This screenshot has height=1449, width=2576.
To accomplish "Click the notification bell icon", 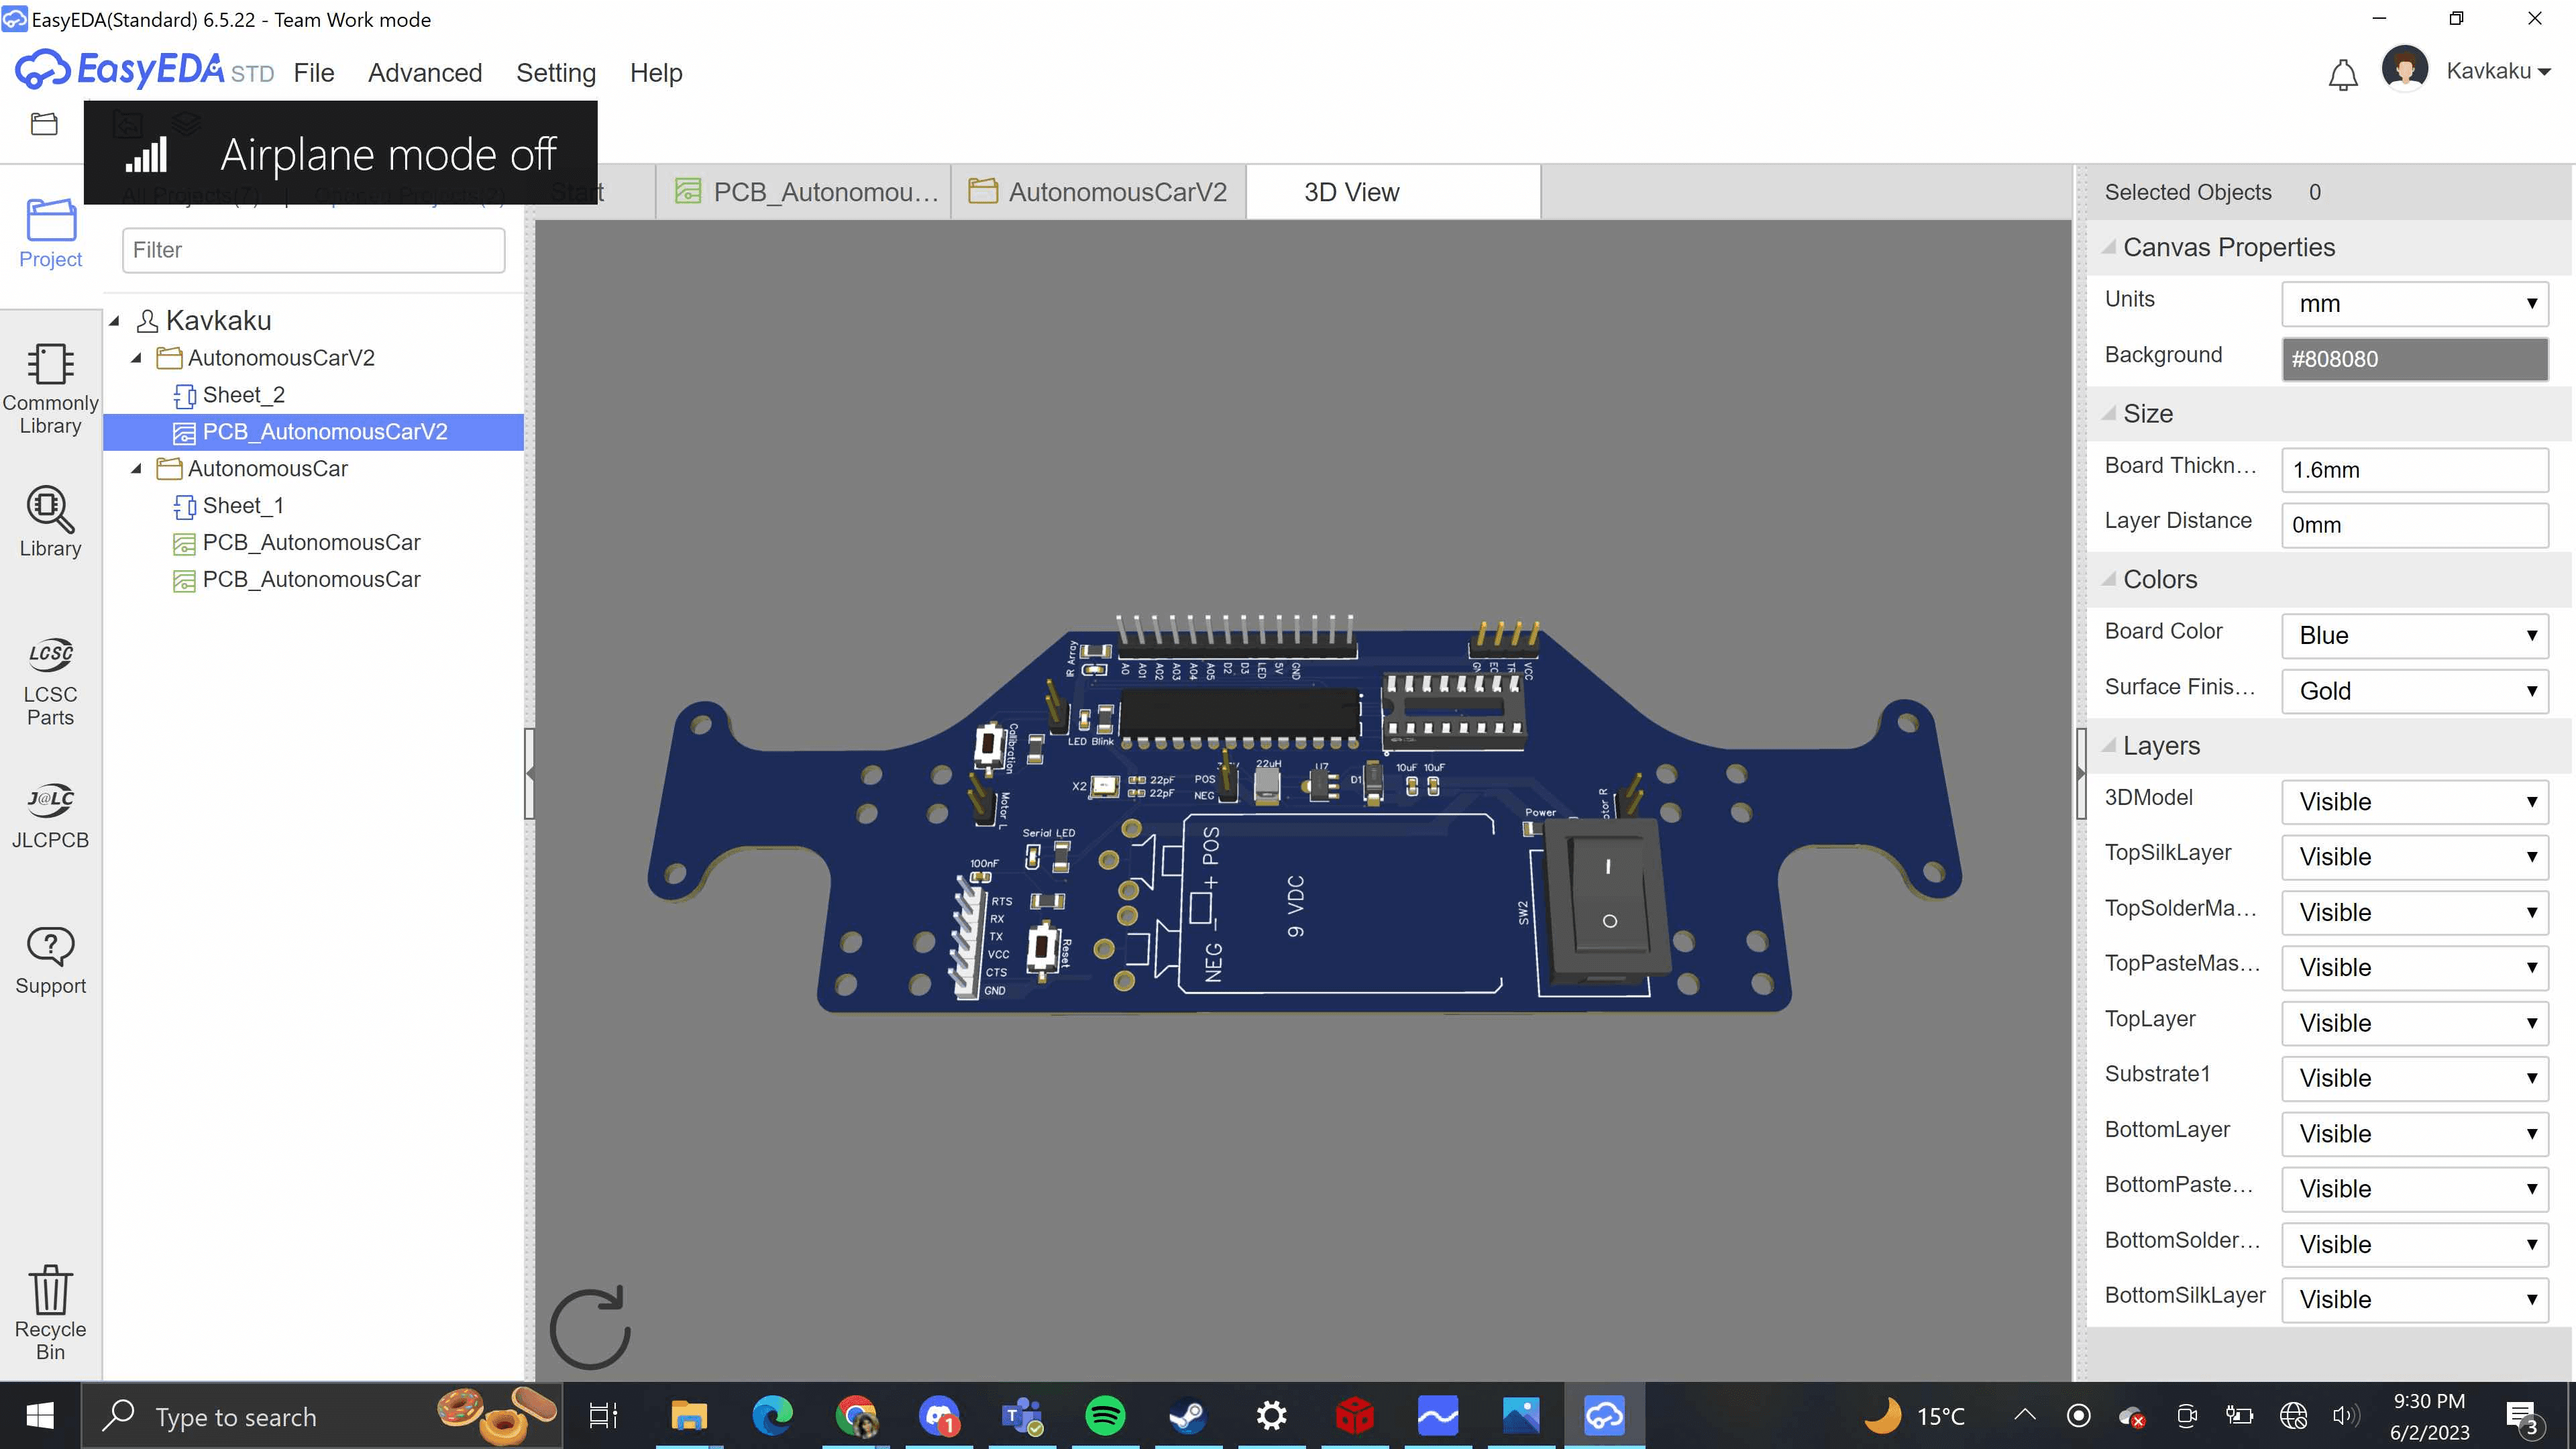I will click(2342, 75).
